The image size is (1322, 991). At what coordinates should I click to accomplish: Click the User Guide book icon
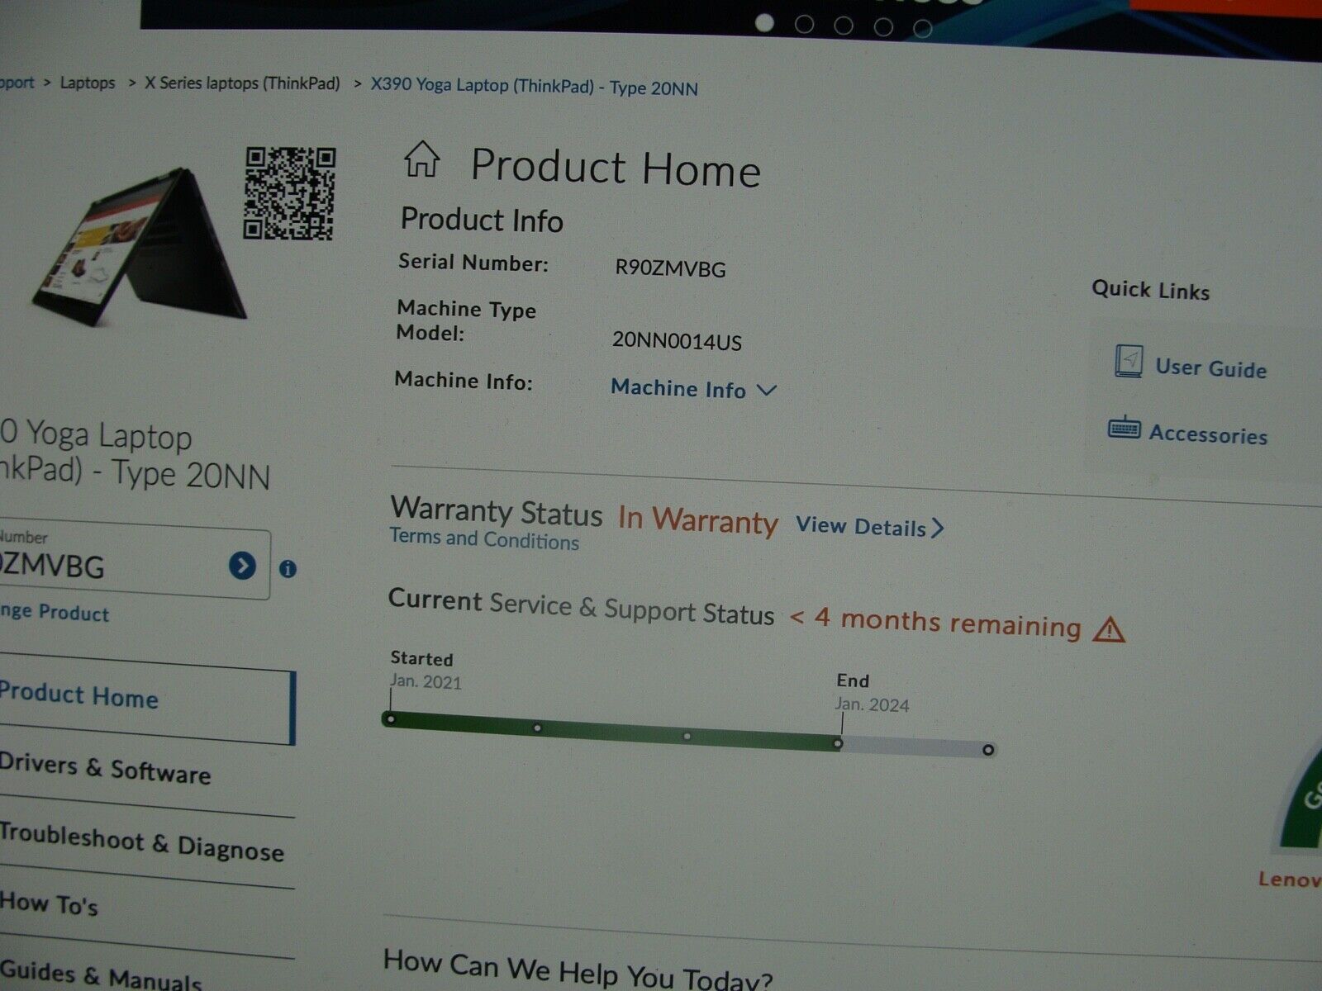click(x=1129, y=362)
